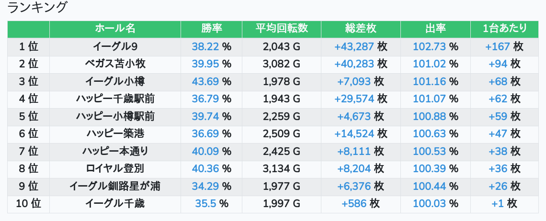Viewport: 546px width, 221px height.
Task: Click the 1台あたり column header
Action: pyautogui.click(x=505, y=29)
